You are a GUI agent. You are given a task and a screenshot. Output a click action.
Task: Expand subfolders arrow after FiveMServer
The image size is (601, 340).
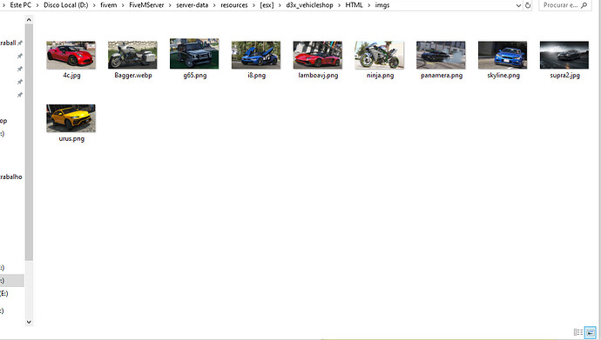coord(170,5)
